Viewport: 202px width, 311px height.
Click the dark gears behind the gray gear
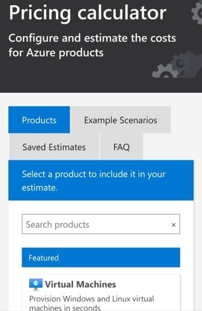186,63
